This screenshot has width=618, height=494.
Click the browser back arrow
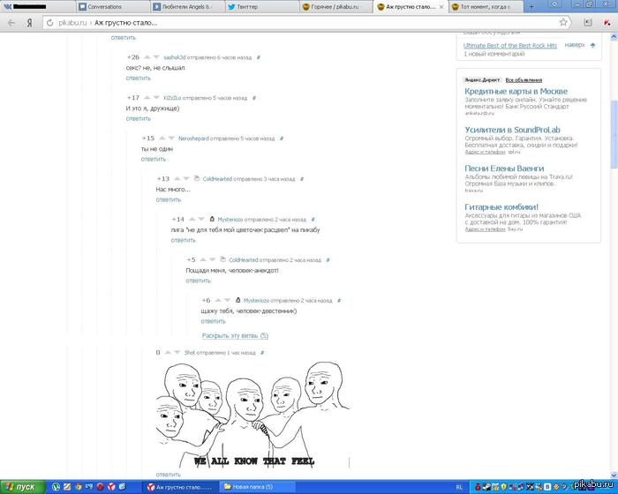click(x=11, y=23)
